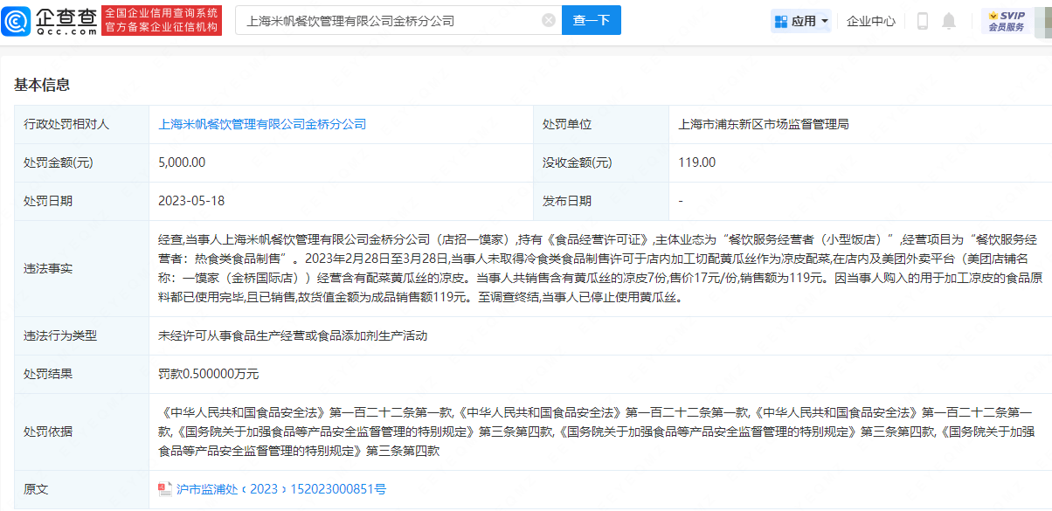Screen dimensions: 1052x511
Task: Expand the 应用 dropdown arrow
Action: pyautogui.click(x=825, y=21)
